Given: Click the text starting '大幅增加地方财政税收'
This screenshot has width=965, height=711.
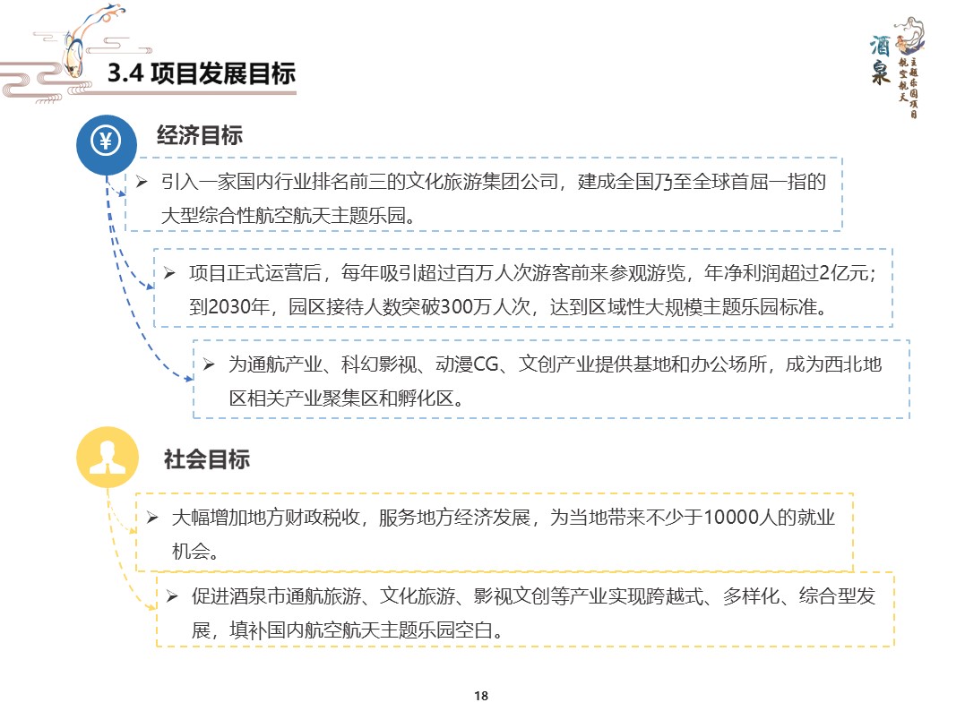Looking at the screenshot, I should [504, 518].
